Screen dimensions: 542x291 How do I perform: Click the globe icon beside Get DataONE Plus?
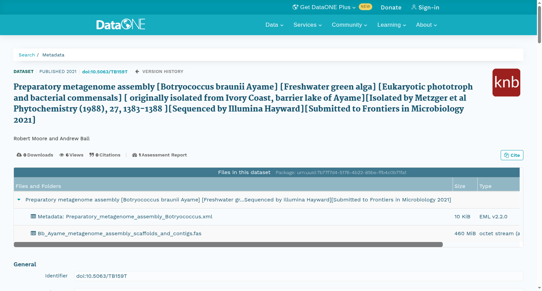point(295,7)
